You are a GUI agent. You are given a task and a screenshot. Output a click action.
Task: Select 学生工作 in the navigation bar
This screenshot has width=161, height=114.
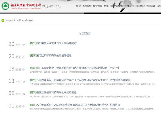129,6
